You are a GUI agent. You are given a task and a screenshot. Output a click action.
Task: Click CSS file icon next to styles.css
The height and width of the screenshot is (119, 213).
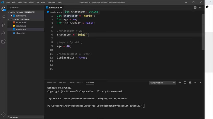14,33
